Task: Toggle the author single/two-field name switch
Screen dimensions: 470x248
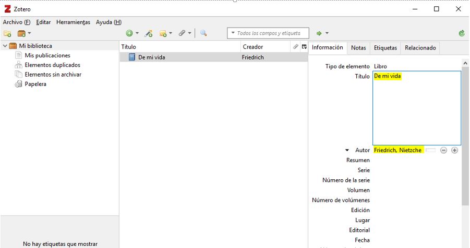Action: tap(430, 151)
